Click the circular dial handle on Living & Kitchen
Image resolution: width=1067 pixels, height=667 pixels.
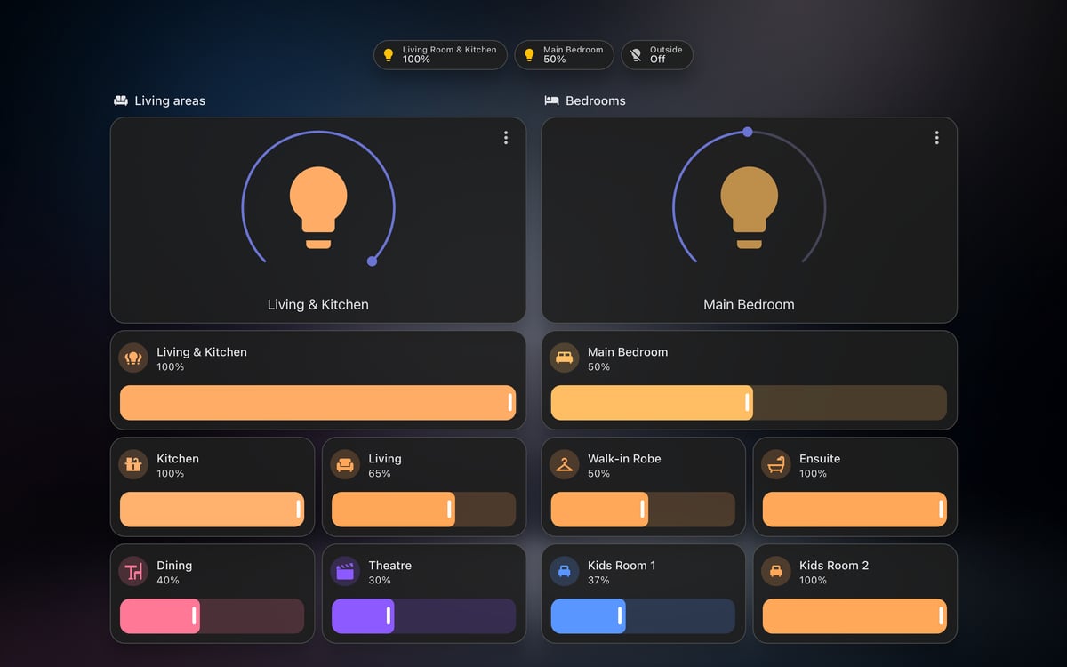[x=372, y=261]
